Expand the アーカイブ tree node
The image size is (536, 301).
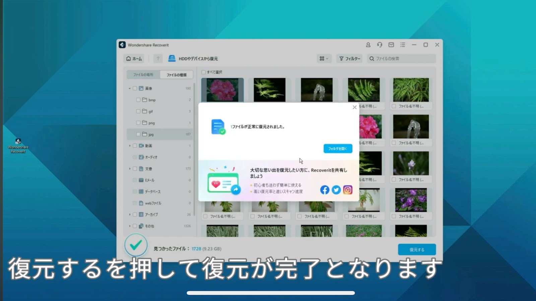pos(130,214)
